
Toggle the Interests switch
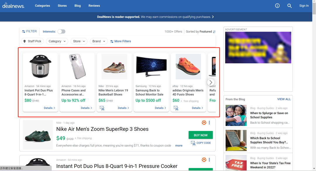(x=61, y=32)
